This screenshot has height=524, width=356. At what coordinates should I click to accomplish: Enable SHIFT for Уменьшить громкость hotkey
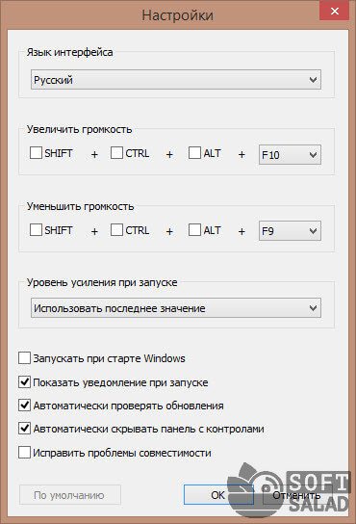(x=36, y=230)
